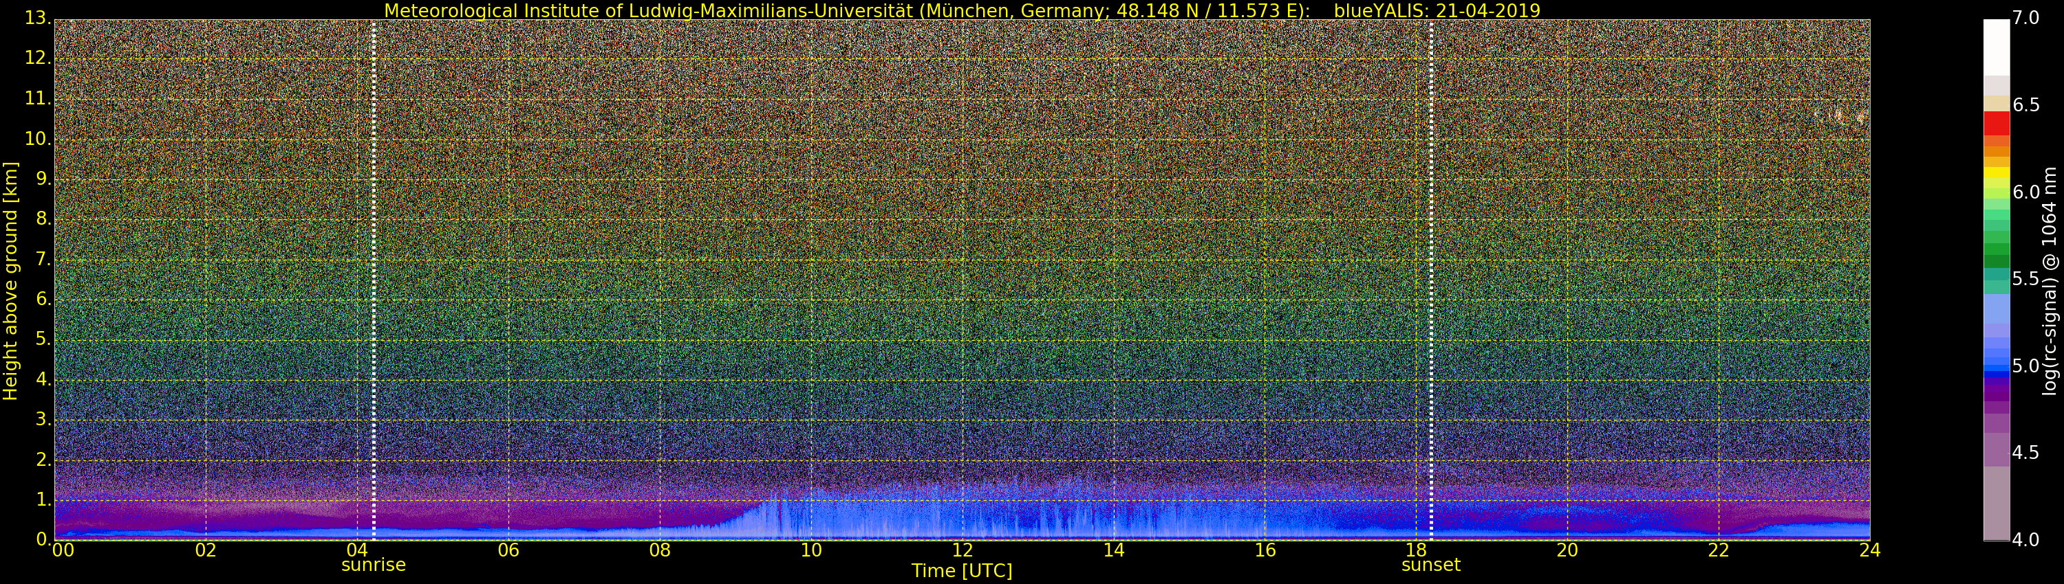Click the colorbar tick label '7.0'
Screen dimensions: 2064x584
(x=2026, y=18)
